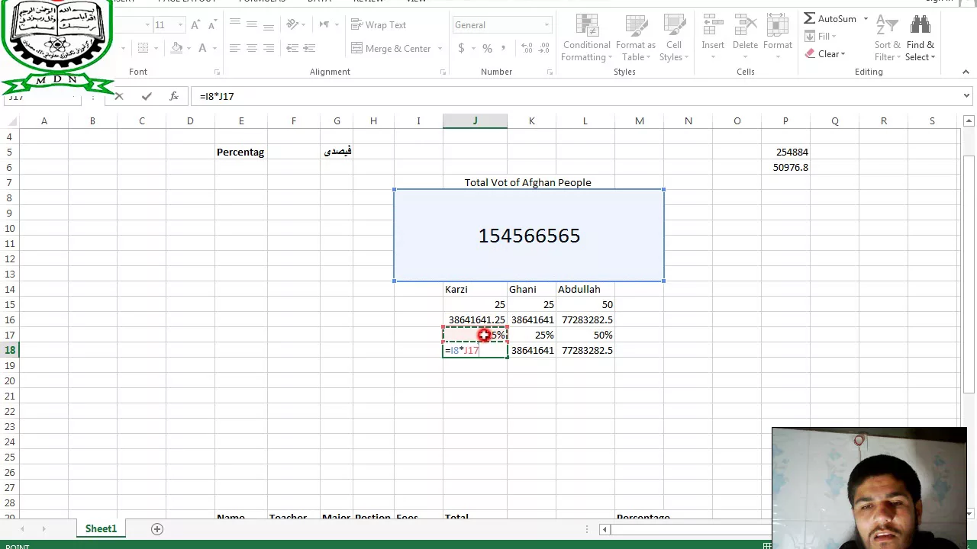Click the Decrease Decimal icon
Image resolution: width=977 pixels, height=549 pixels.
click(545, 48)
